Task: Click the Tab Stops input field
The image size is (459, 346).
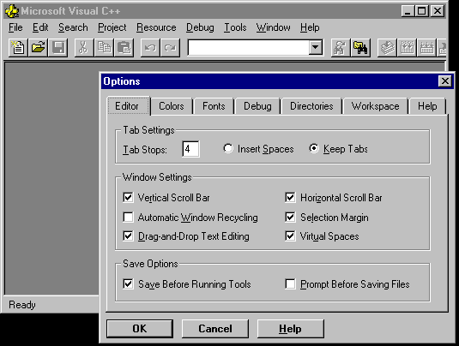Action: [x=190, y=149]
